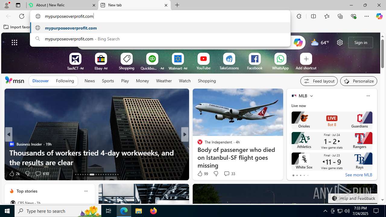Click the page vertical scrollbar

[382, 54]
